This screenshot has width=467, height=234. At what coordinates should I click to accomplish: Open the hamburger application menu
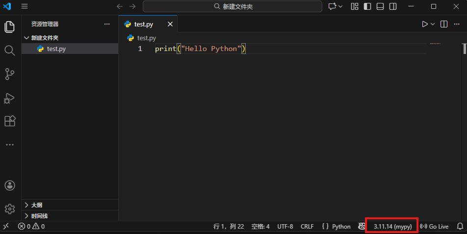tap(25, 6)
